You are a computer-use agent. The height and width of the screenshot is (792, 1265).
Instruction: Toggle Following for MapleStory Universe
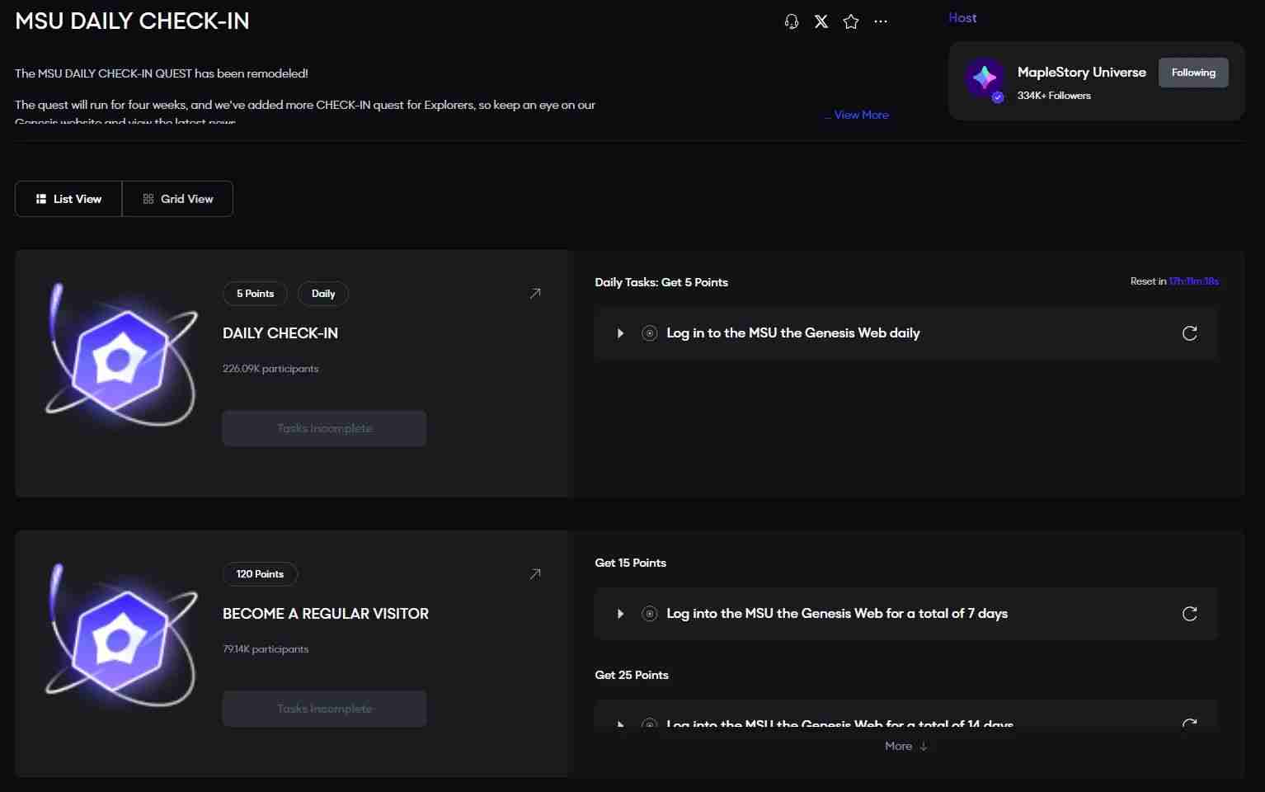pyautogui.click(x=1192, y=73)
